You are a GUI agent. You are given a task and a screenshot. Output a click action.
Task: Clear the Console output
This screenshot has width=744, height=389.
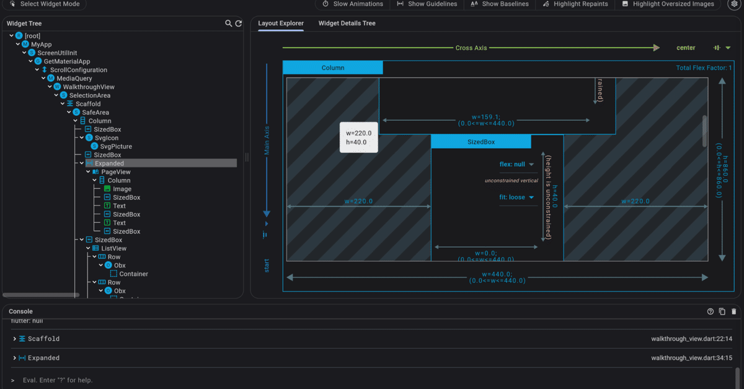point(733,312)
